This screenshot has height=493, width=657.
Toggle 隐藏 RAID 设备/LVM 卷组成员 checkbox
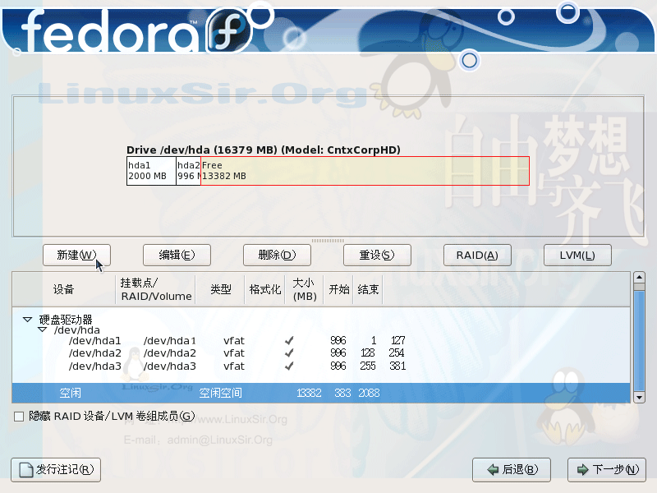[19, 417]
